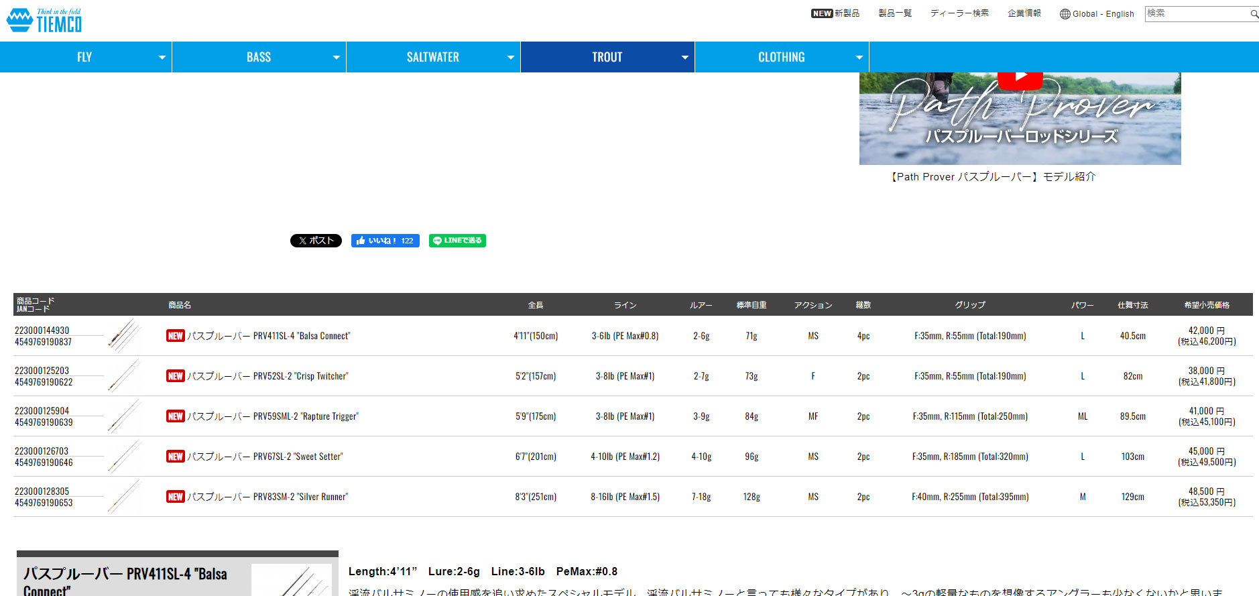Open the ディーラー検索 dealer search link
Image resolution: width=1259 pixels, height=596 pixels.
[959, 13]
